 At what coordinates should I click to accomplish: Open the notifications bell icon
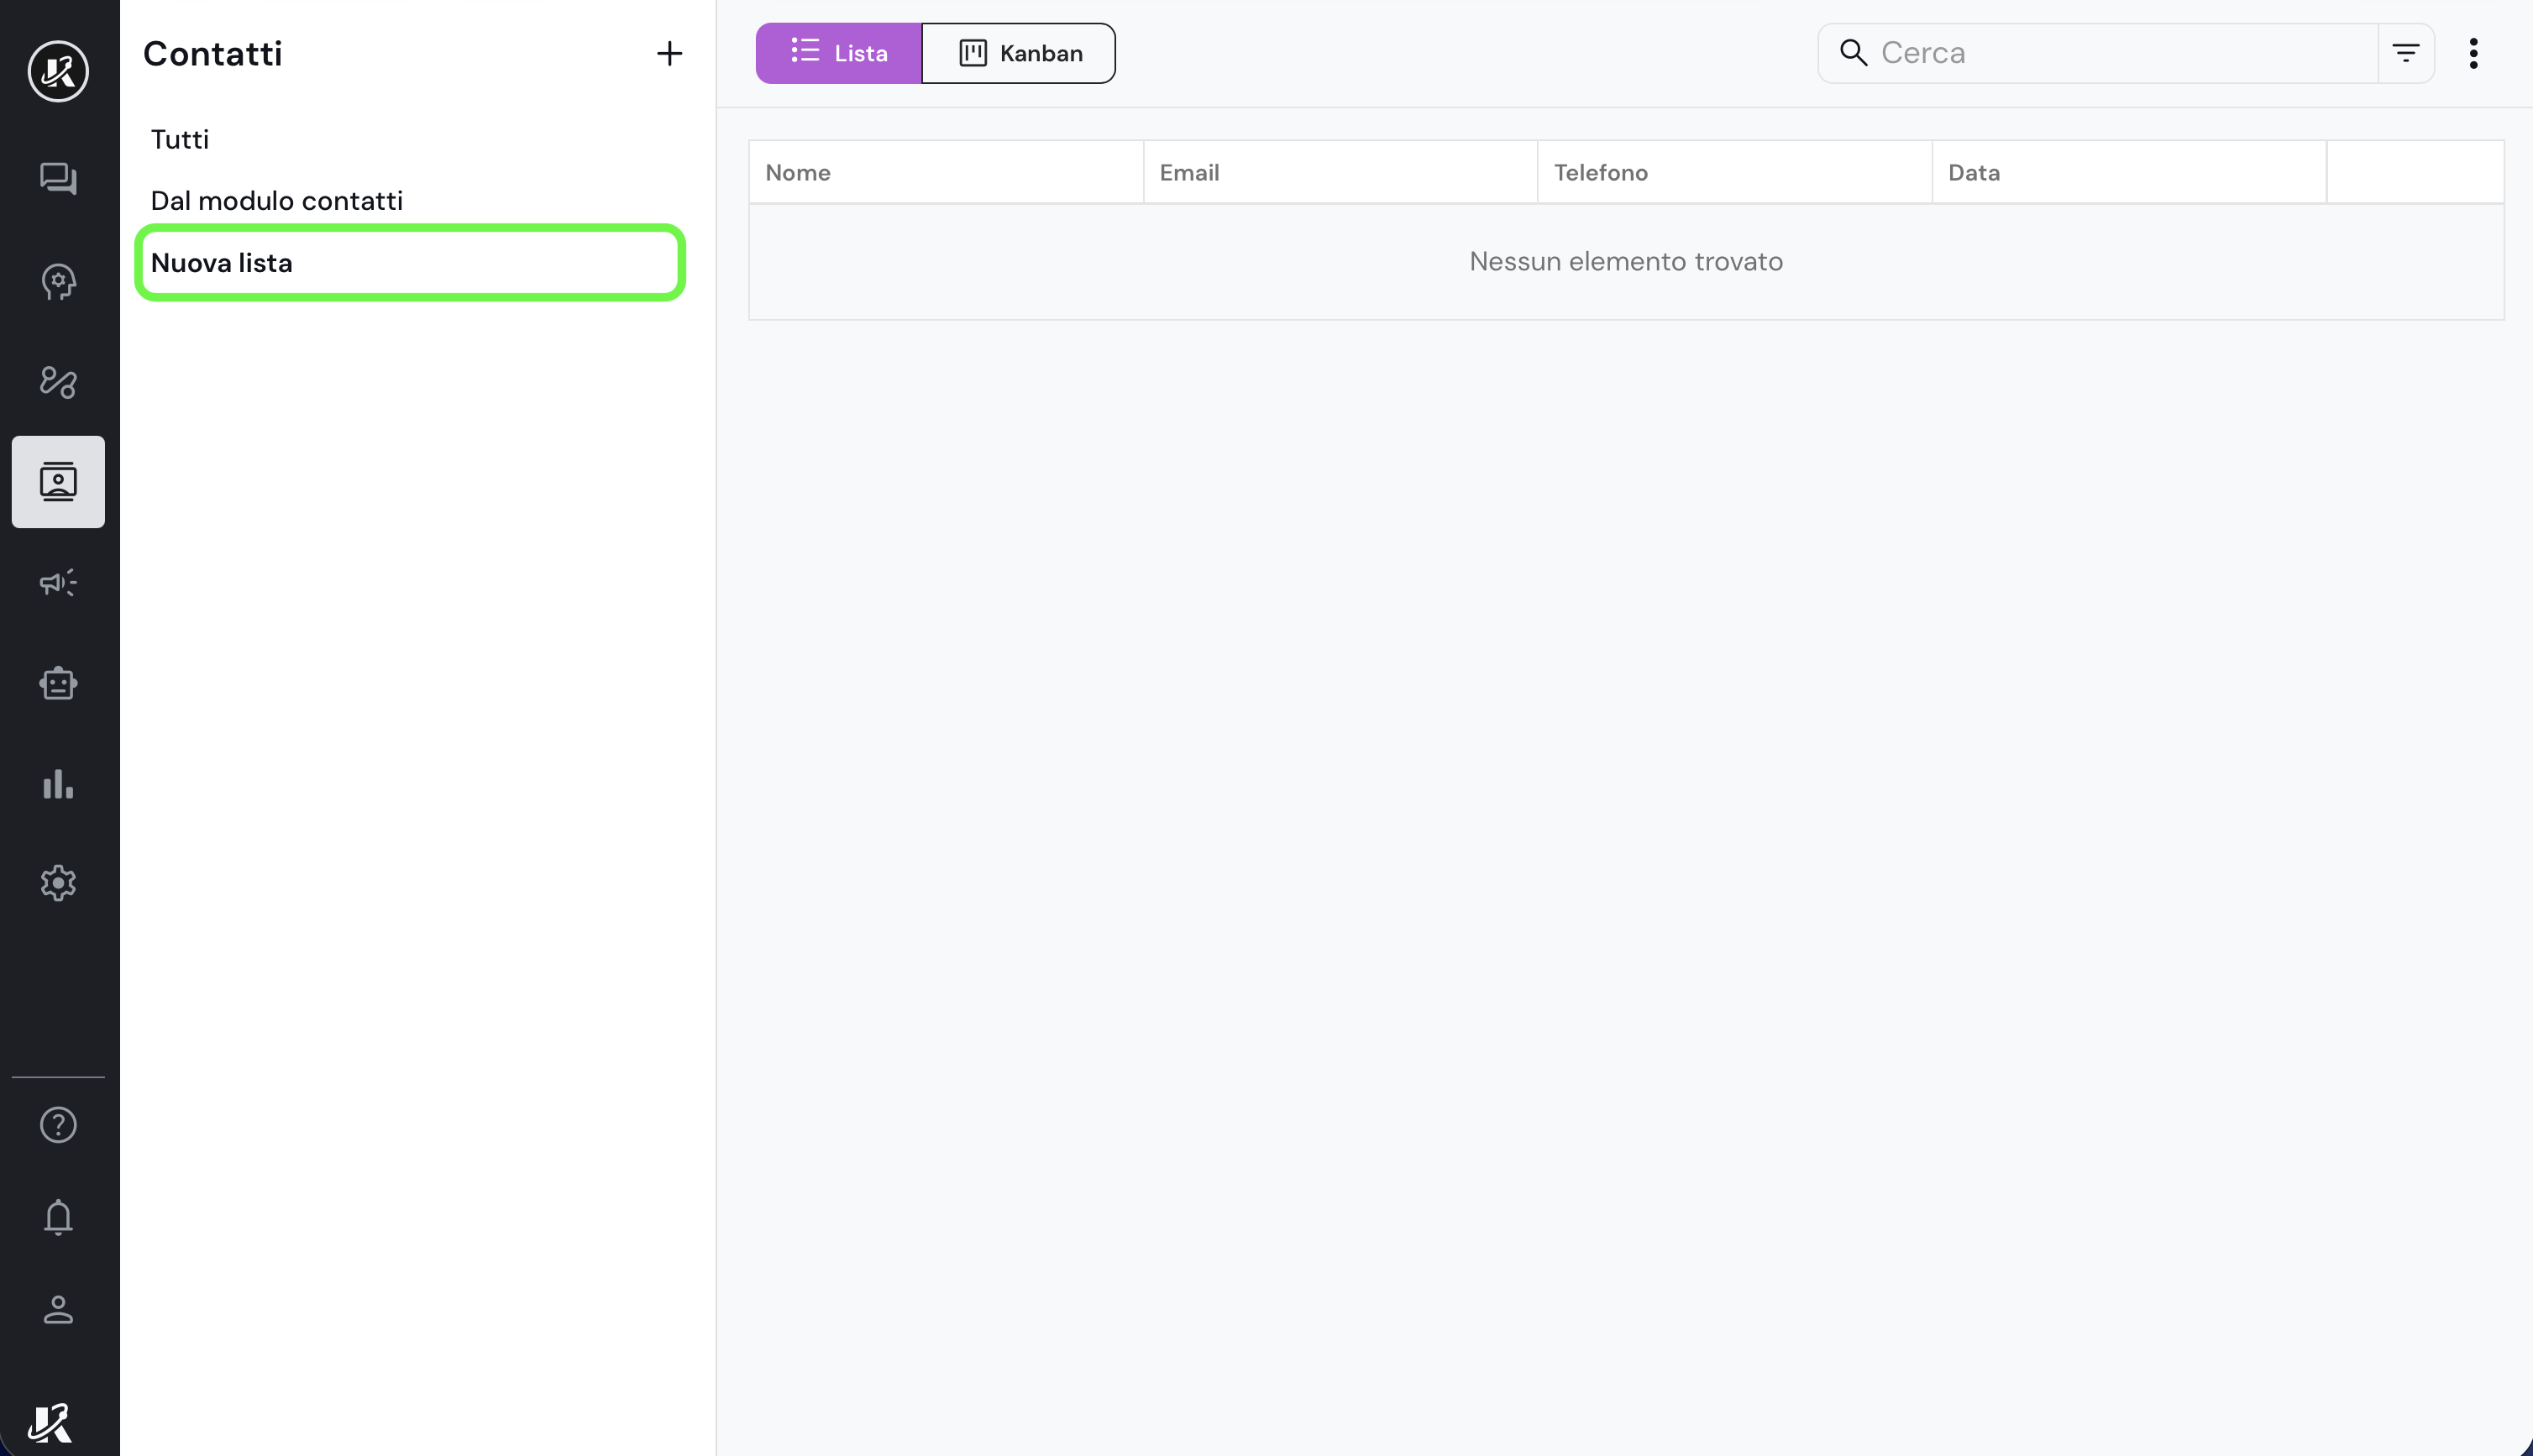[x=58, y=1217]
